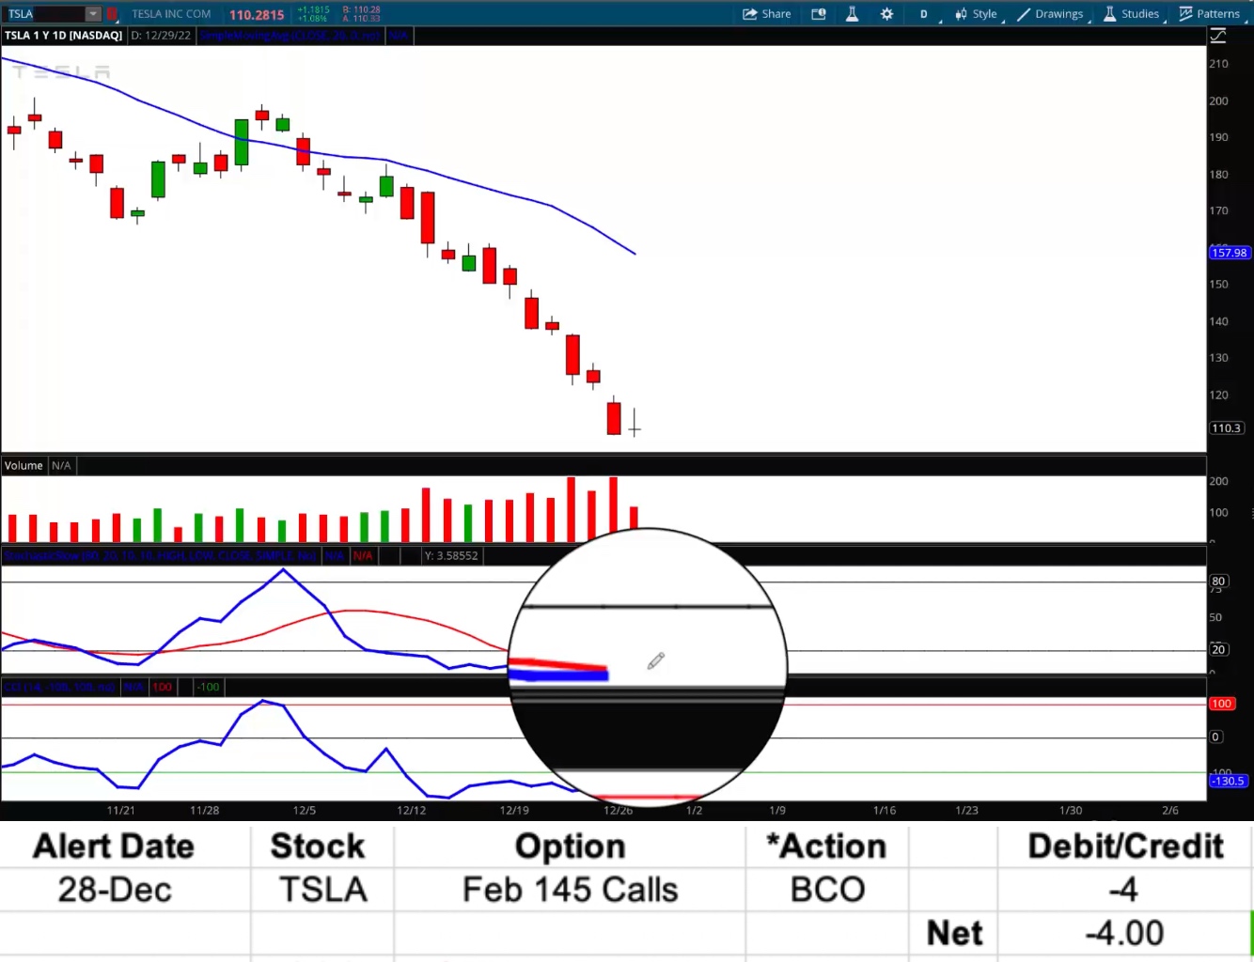Viewport: 1254px width, 962px height.
Task: Click the 100 CCI overbought axis label
Action: [1221, 704]
